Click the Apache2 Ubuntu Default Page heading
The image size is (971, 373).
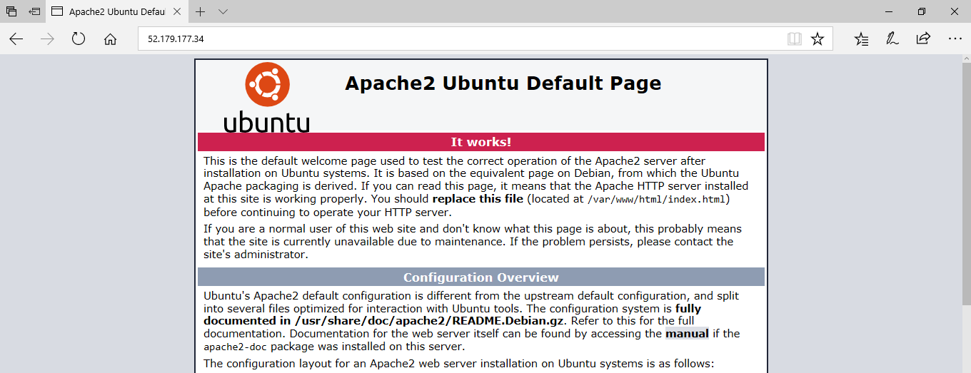(503, 83)
